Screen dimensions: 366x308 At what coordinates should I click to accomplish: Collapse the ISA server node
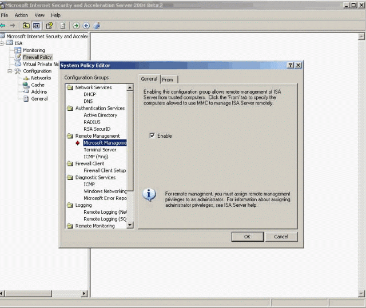point(2,43)
